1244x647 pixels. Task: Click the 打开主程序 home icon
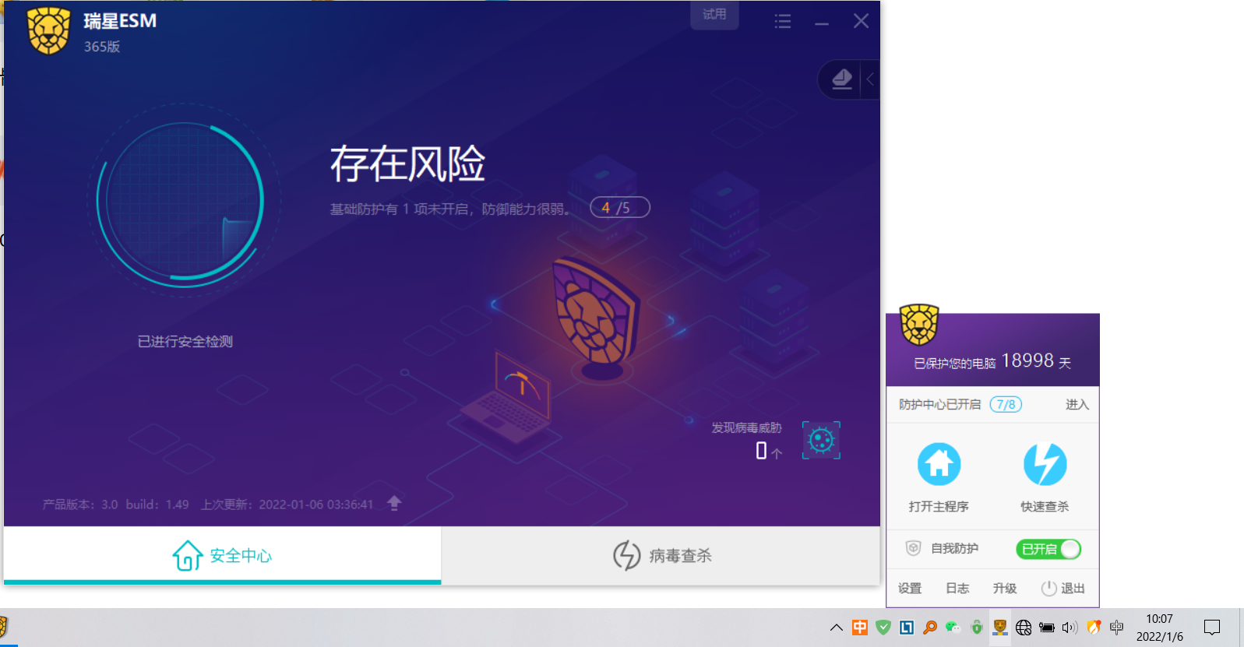tap(939, 464)
